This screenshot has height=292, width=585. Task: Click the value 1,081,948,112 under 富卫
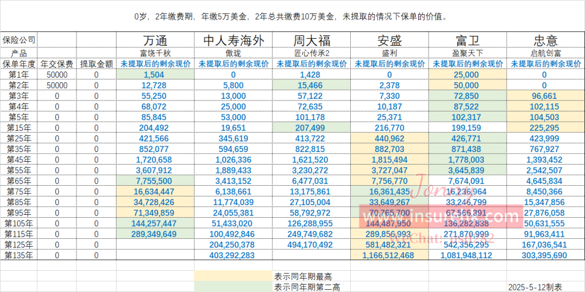pos(467,256)
